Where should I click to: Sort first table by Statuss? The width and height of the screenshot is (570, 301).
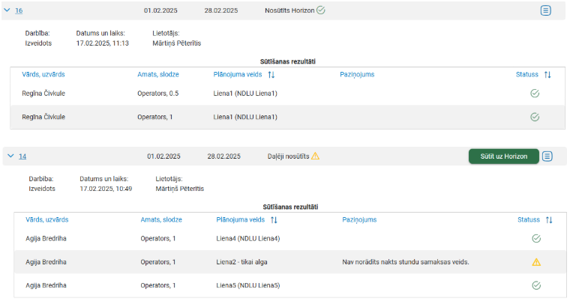click(x=547, y=75)
